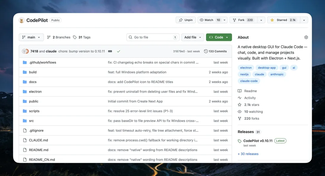Image resolution: width=325 pixels, height=176 pixels.
Task: Click the green commit status checkmark
Action: coord(119,51)
